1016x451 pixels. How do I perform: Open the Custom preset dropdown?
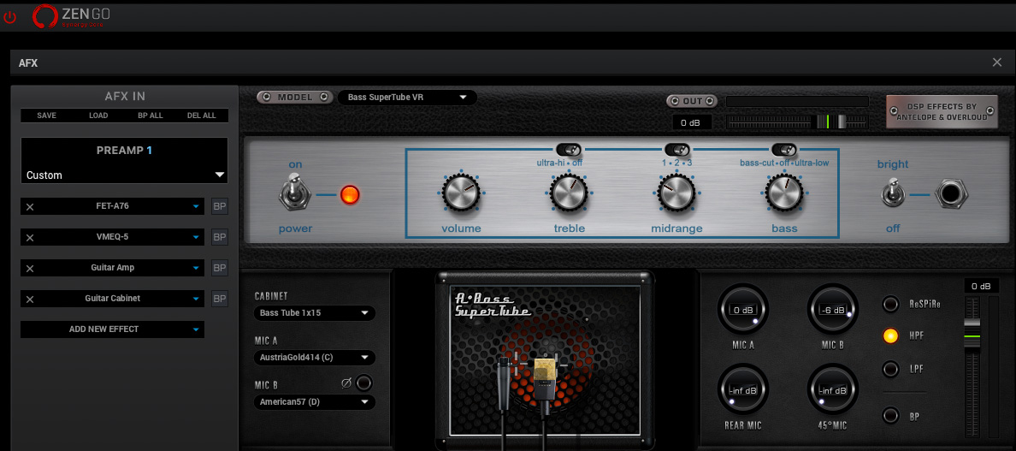coord(124,175)
